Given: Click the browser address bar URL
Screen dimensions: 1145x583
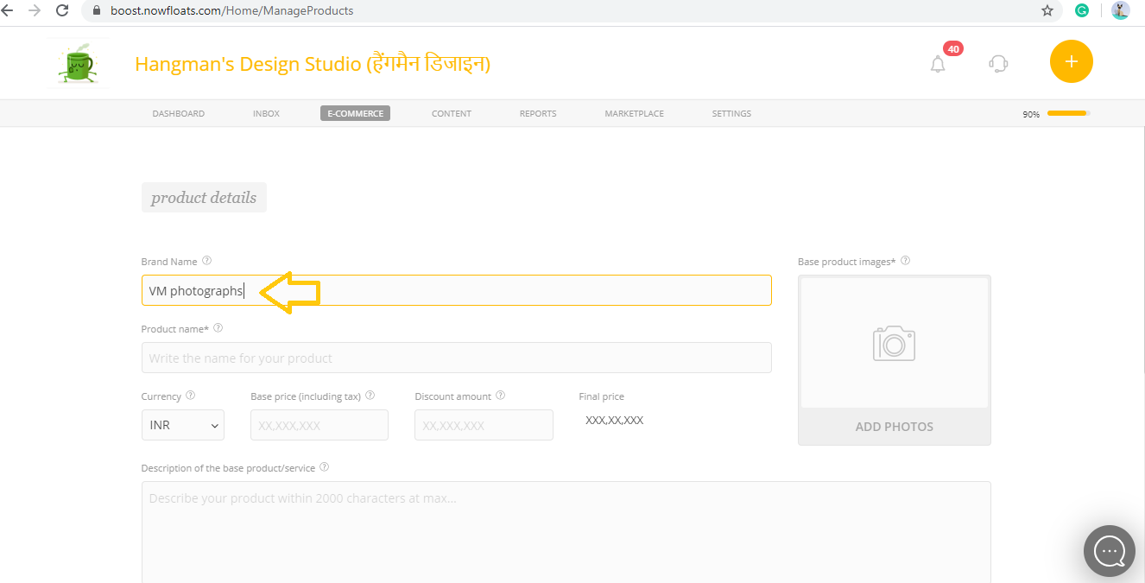Looking at the screenshot, I should [231, 11].
